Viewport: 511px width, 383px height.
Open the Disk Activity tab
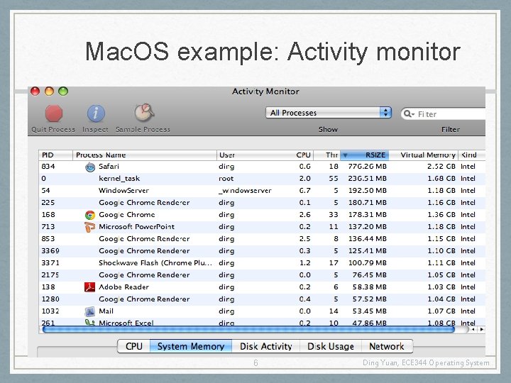pos(265,346)
